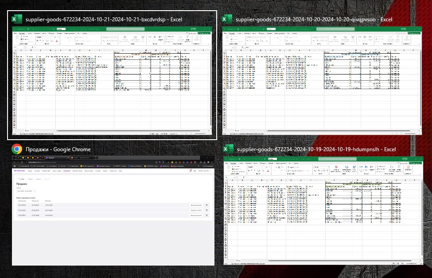The image size is (432, 278).
Task: Switch to the 2024-10-19 hdumpnslh Excel thumbnail
Action: click(x=323, y=211)
